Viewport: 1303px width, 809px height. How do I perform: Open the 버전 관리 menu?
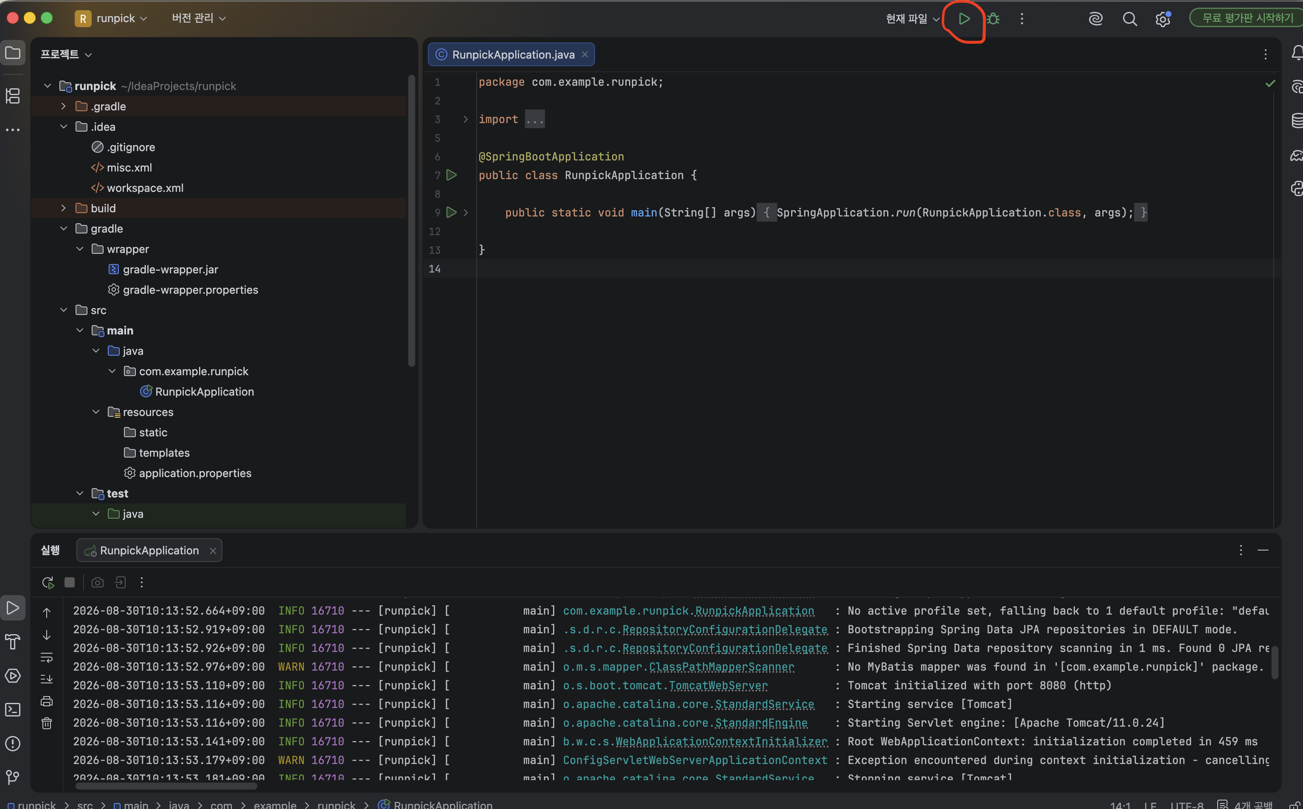199,18
